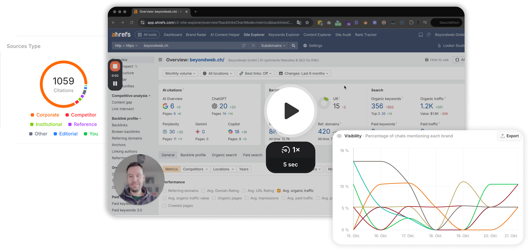The image size is (530, 251).
Task: Export the Visibility chart
Action: coord(510,136)
